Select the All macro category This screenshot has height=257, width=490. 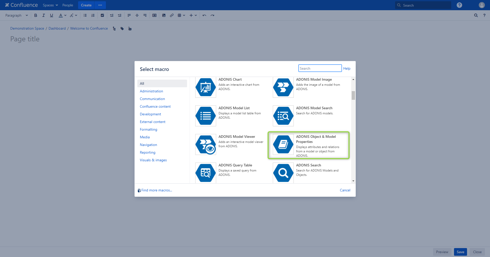click(x=162, y=83)
